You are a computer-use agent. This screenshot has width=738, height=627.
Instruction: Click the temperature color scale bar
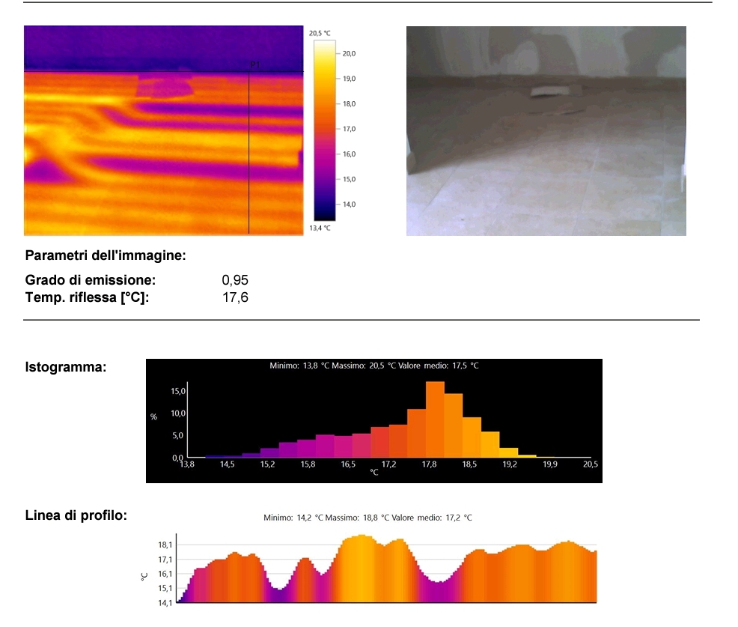pyautogui.click(x=325, y=130)
